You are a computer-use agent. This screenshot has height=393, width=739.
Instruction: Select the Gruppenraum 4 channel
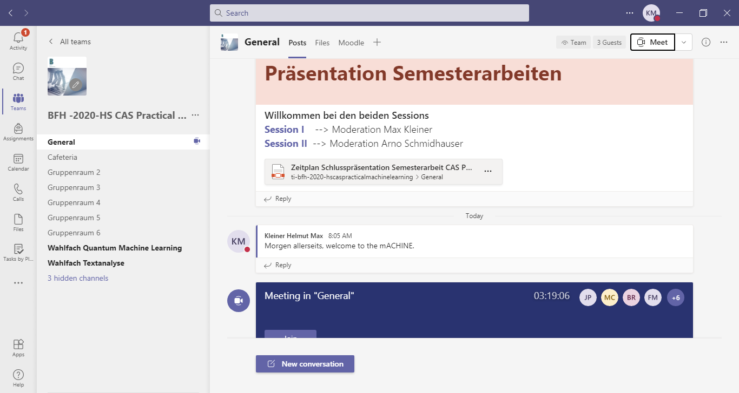tap(74, 202)
